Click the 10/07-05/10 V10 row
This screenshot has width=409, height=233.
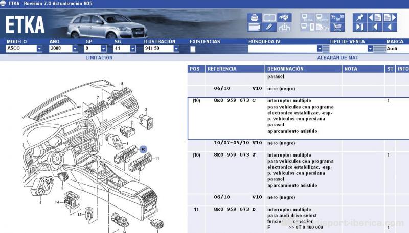point(299,146)
